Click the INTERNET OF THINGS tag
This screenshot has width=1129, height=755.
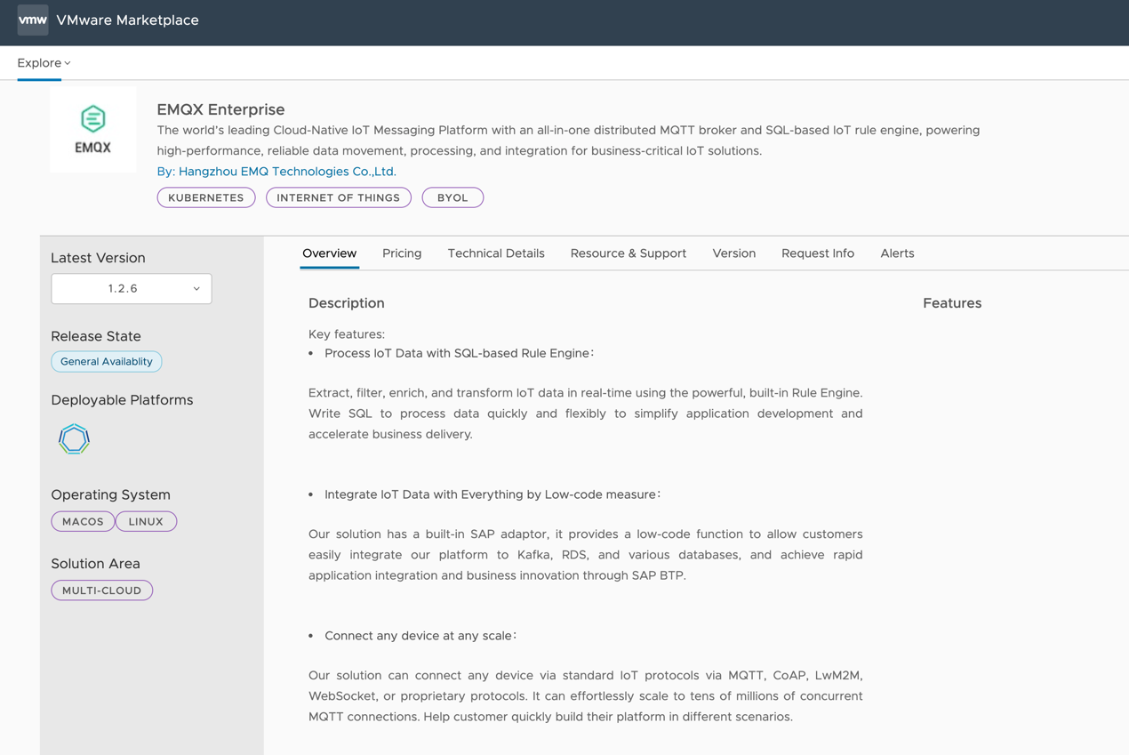tap(339, 197)
